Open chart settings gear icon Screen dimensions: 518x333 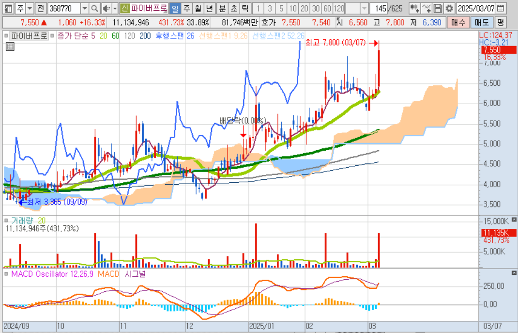449,8
